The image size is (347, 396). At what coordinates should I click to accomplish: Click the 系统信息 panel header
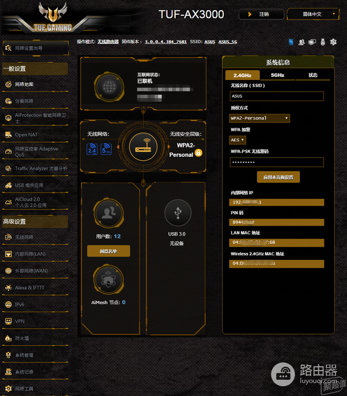point(278,62)
